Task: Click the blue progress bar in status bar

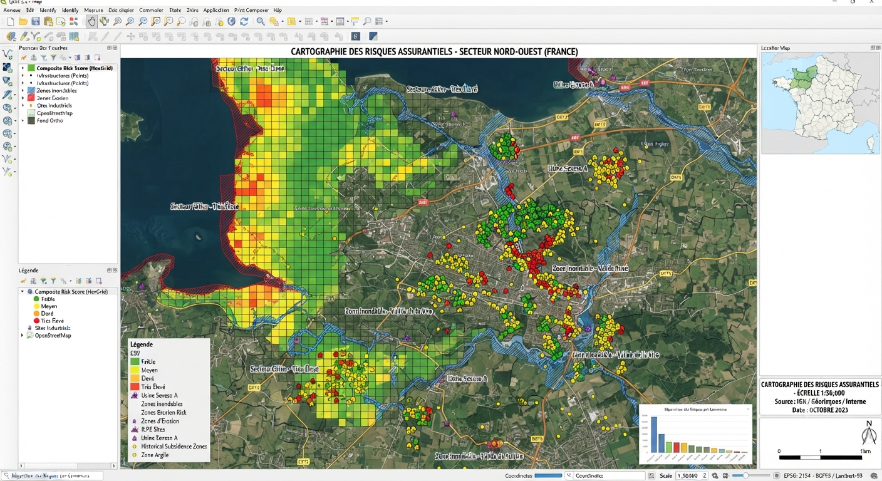Action: pyautogui.click(x=549, y=475)
